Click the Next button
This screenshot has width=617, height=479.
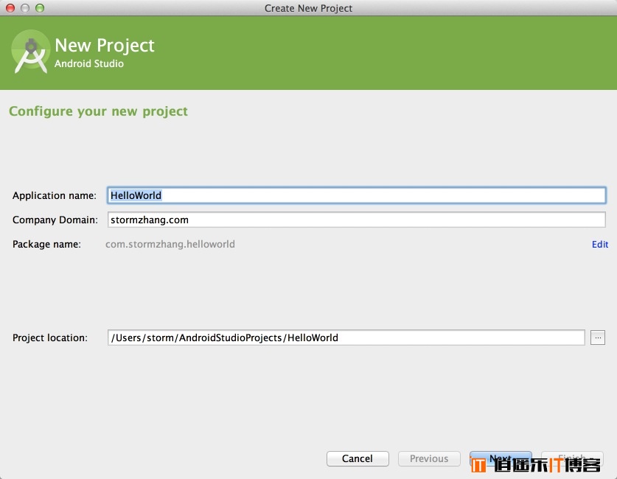pos(500,458)
